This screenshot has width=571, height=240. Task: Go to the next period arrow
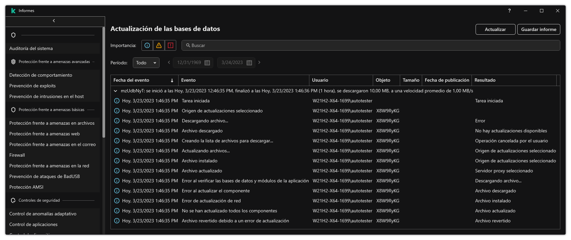point(259,62)
